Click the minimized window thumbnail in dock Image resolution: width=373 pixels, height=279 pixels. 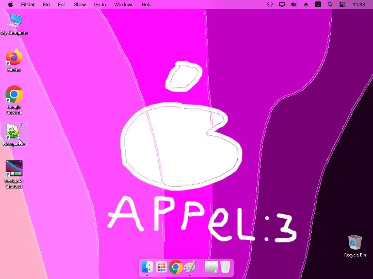(211, 267)
